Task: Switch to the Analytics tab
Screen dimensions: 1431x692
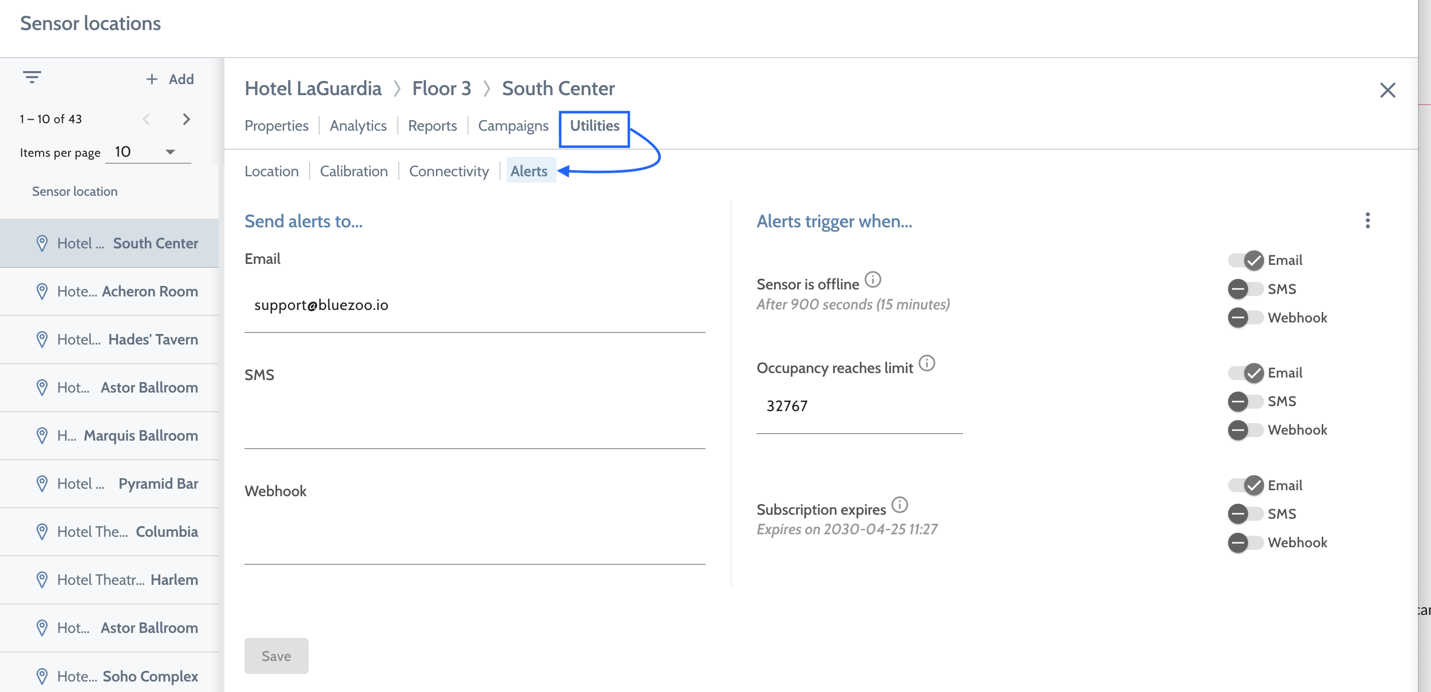Action: (358, 125)
